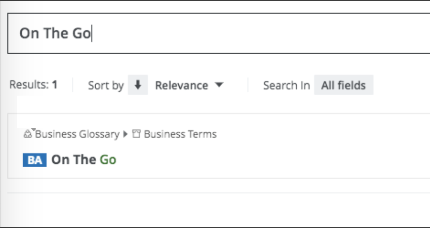
Task: Click the breadcrumb separator arrow after Business Glossary
Action: tap(126, 134)
